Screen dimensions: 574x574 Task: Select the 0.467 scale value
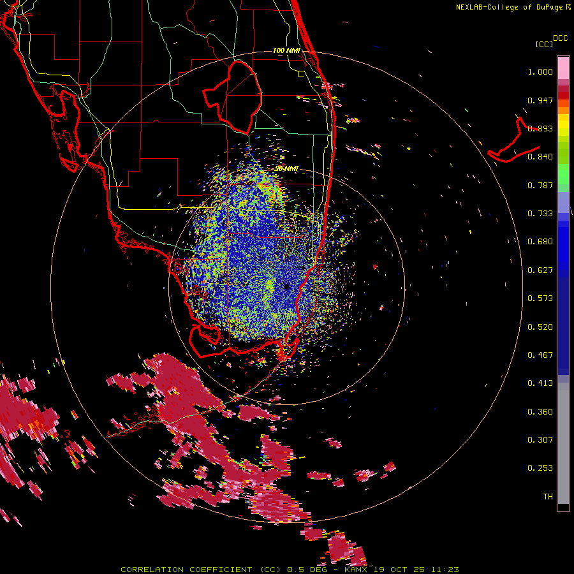540,355
